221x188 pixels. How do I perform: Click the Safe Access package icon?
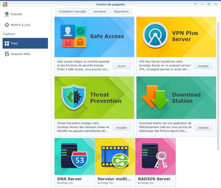point(73,36)
